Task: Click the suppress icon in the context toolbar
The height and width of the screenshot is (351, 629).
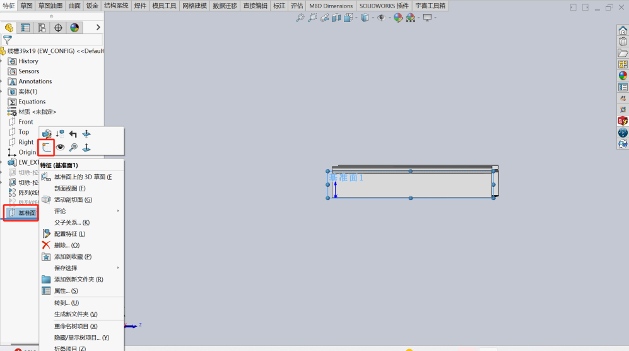Action: [x=60, y=134]
